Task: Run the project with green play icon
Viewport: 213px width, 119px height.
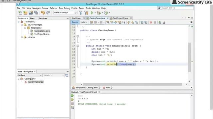Action: tap(92, 13)
